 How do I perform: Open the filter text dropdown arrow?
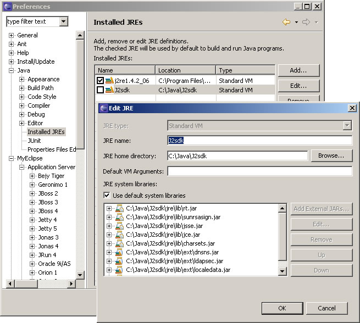coord(63,21)
